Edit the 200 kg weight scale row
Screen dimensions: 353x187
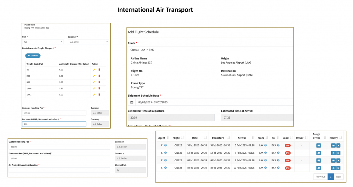point(94,76)
